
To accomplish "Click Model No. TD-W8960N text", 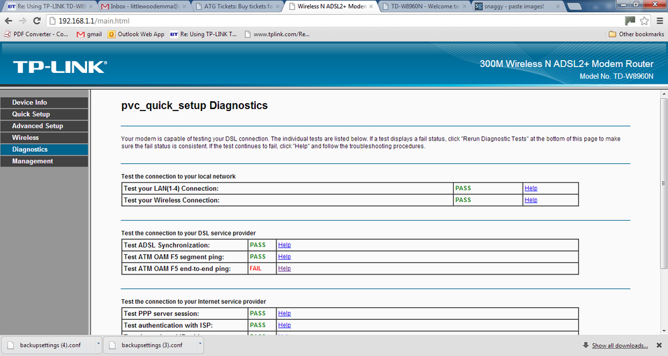I will point(616,76).
